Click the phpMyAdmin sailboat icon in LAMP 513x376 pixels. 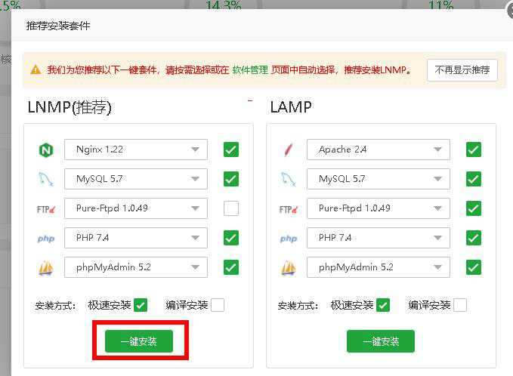point(289,268)
